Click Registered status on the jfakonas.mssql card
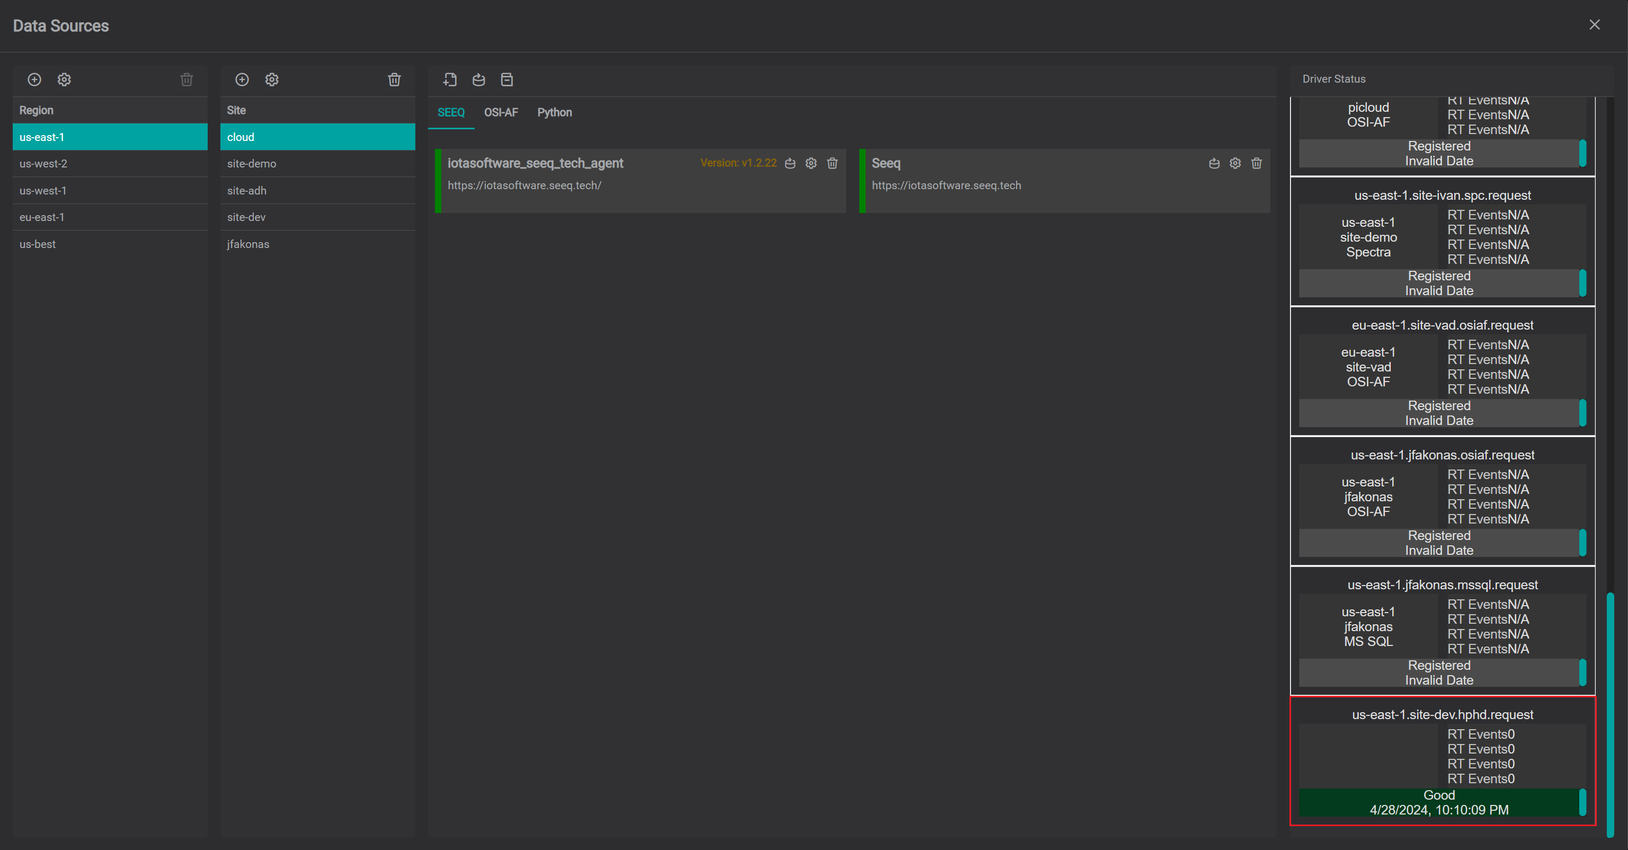 pyautogui.click(x=1439, y=666)
